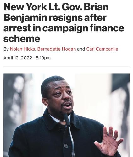Click the word "and" between author names
Screen dimensions: 133x157
pyautogui.click(x=81, y=49)
